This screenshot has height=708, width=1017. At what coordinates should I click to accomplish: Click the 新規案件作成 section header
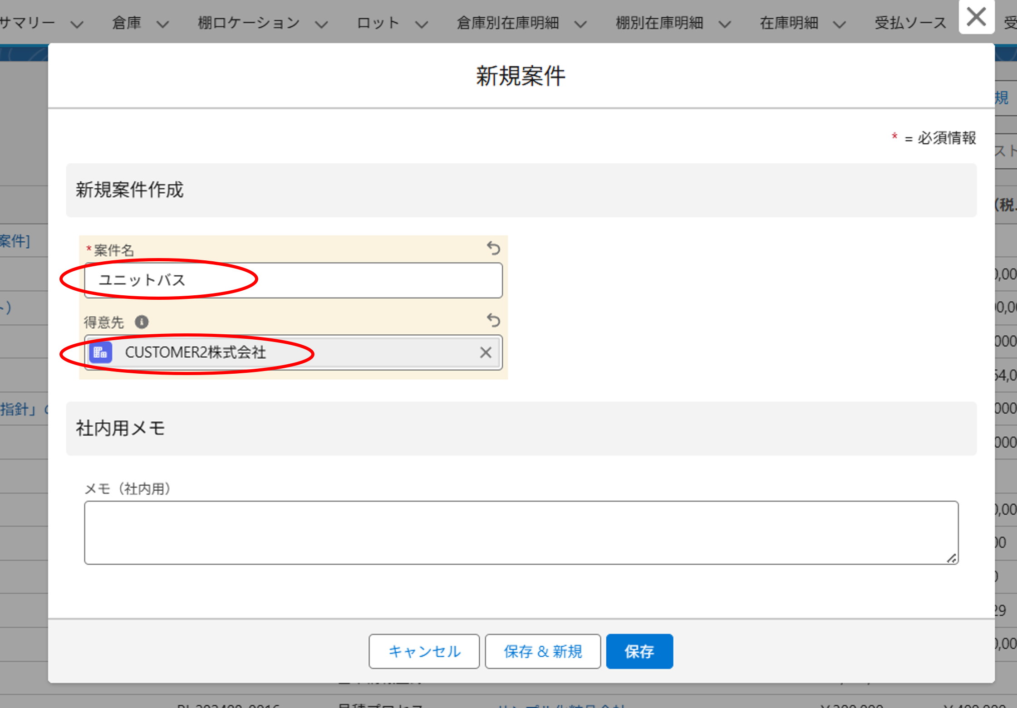521,190
